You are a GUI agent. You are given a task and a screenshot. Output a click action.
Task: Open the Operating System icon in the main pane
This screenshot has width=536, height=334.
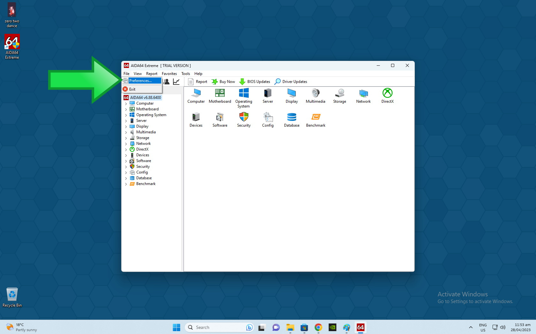coord(244,98)
